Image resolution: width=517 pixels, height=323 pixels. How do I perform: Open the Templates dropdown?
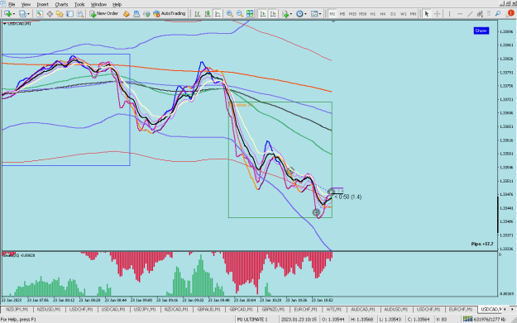pos(316,14)
